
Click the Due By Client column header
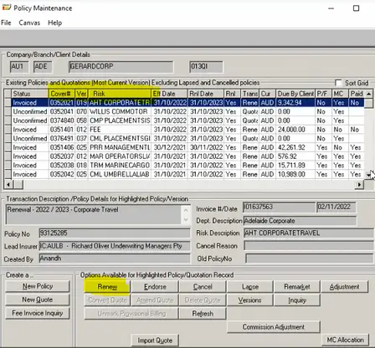tap(295, 94)
